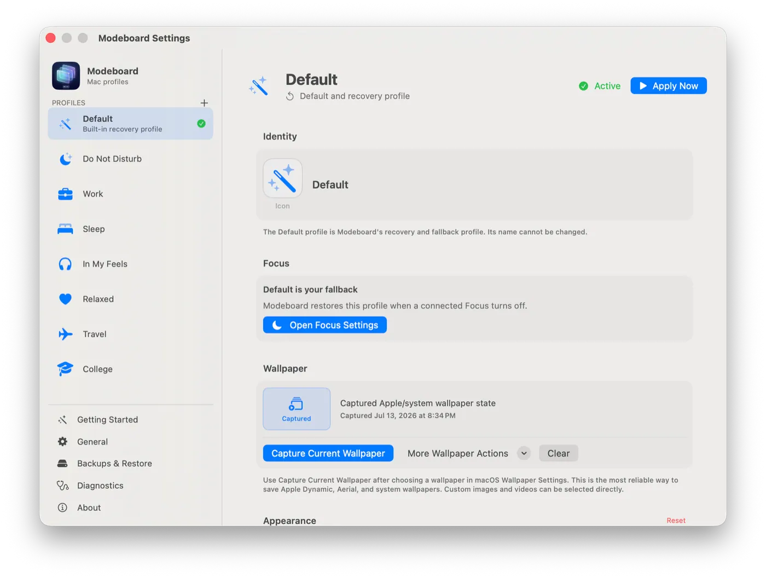This screenshot has height=578, width=766.
Task: Click the large wand icon in the header
Action: (x=258, y=86)
